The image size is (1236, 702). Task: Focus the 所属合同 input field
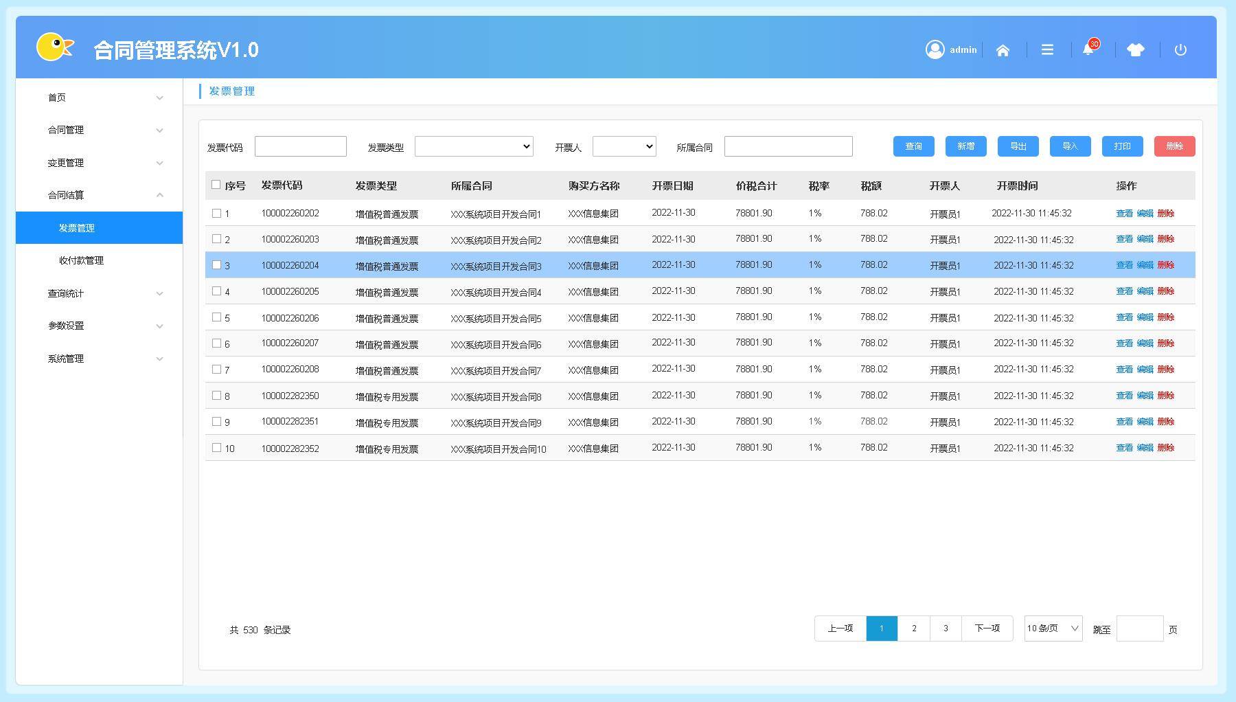(788, 146)
